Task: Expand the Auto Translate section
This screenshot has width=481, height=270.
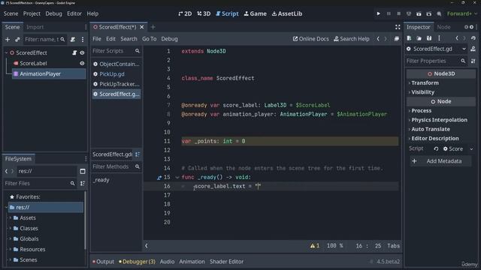Action: [x=430, y=129]
